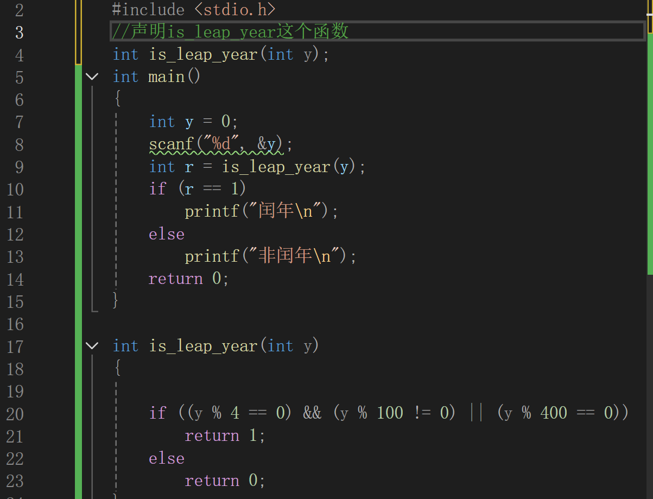Click line number 13 in the gutter
The width and height of the screenshot is (653, 499).
pos(15,257)
